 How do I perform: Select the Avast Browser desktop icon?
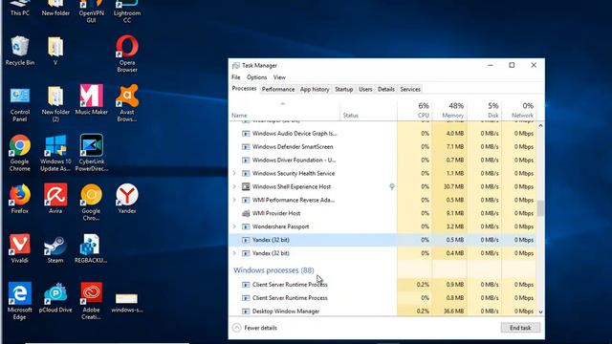[127, 103]
